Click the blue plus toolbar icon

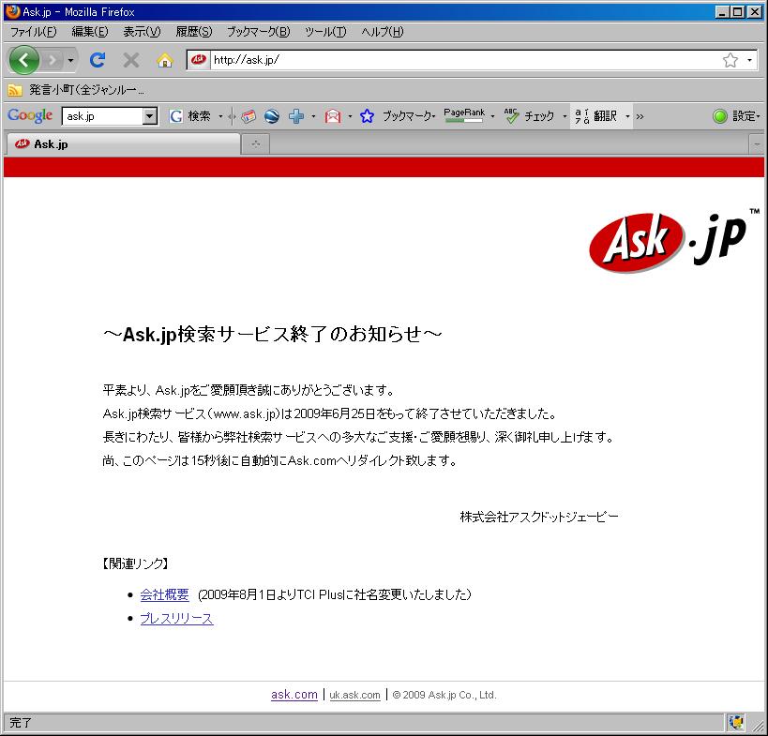[296, 116]
